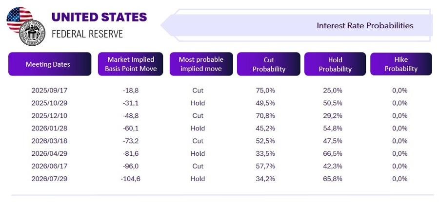Select the 2026/07/29 meeting date
The height and width of the screenshot is (202, 439).
[x=50, y=179]
